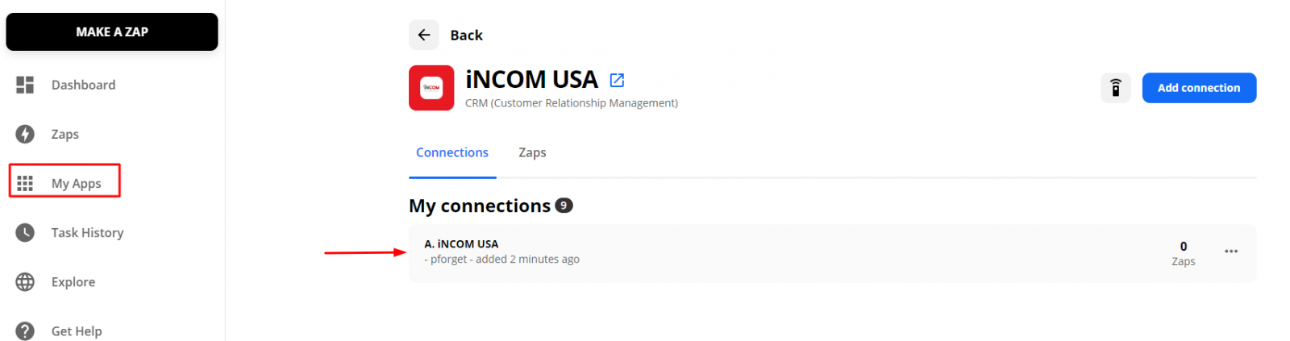Click the remote icon beside Add connection

click(1116, 88)
